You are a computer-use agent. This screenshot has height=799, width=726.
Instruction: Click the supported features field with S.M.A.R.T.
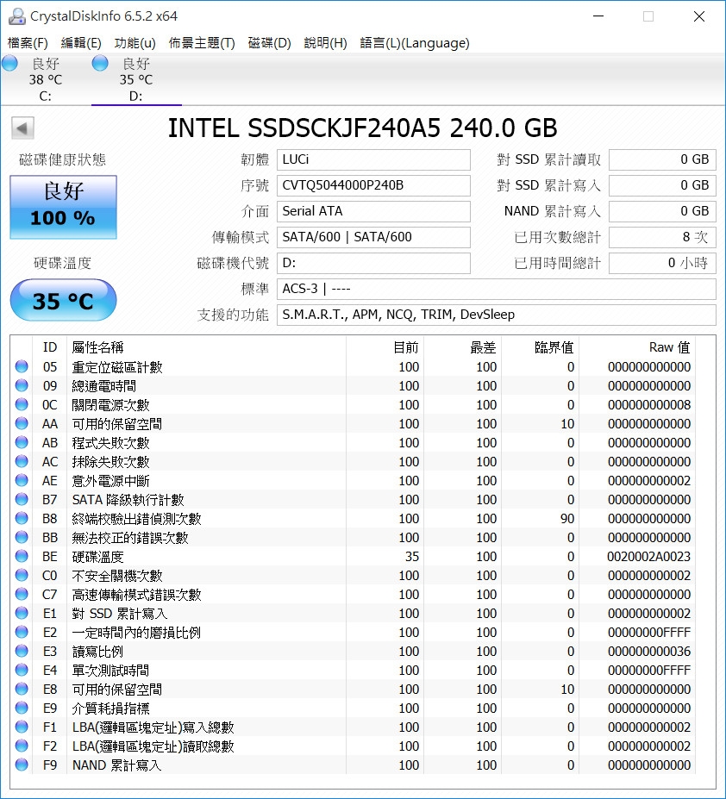[496, 315]
